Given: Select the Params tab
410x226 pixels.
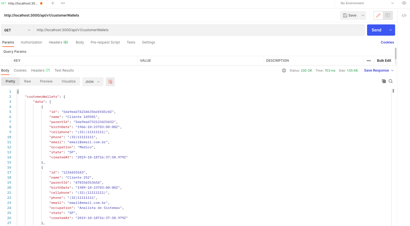Looking at the screenshot, I should click(8, 42).
